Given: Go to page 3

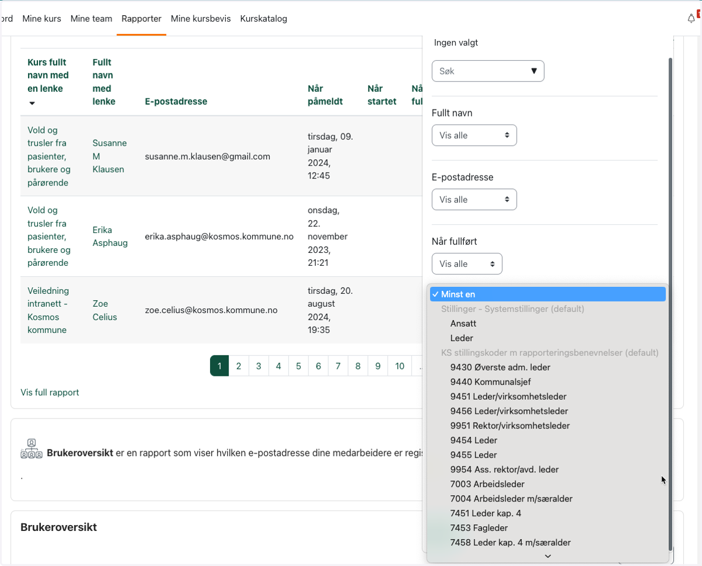Looking at the screenshot, I should click(x=259, y=366).
